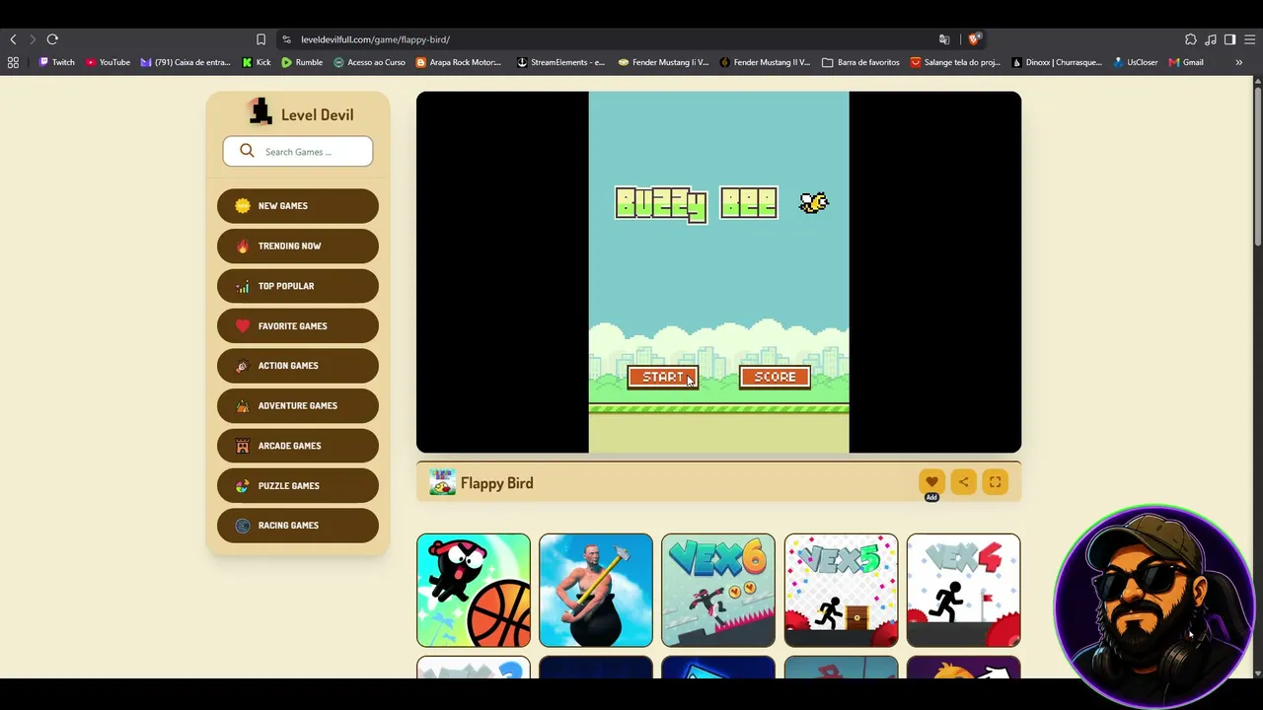Viewport: 1263px width, 710px height.
Task: Click the browser forward arrow
Action: click(33, 39)
